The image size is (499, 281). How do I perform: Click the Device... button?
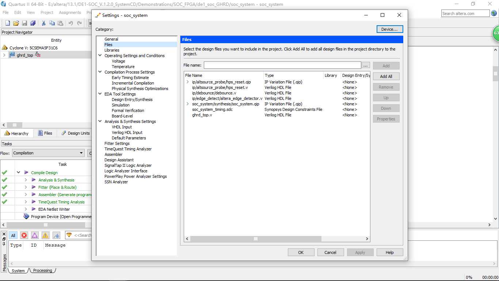(x=389, y=29)
